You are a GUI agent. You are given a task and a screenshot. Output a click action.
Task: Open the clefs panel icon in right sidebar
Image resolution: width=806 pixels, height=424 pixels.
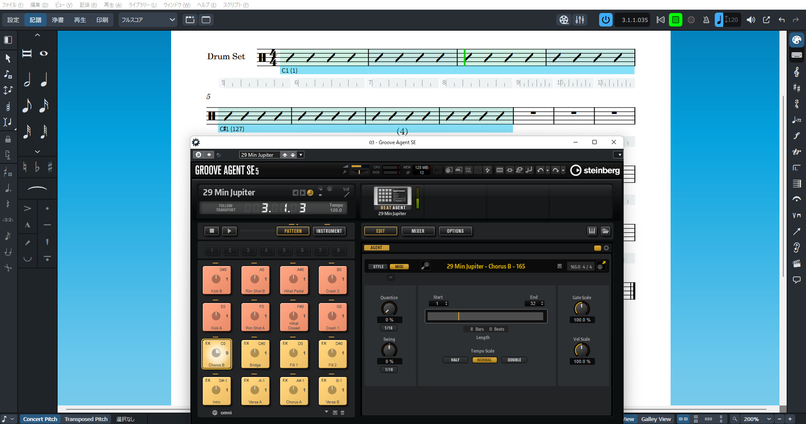[797, 72]
